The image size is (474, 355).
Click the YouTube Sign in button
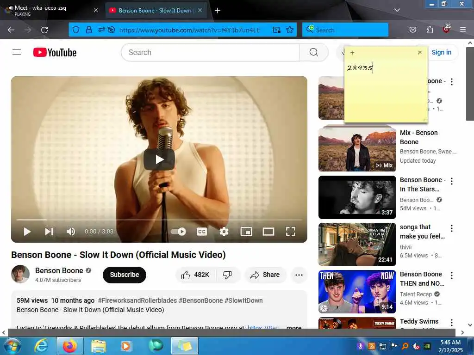click(x=441, y=52)
